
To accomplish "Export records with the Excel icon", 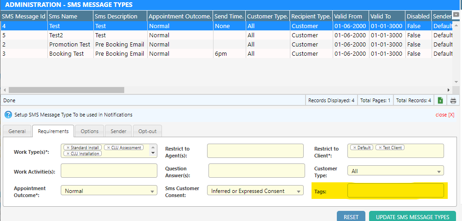I will click(x=440, y=100).
